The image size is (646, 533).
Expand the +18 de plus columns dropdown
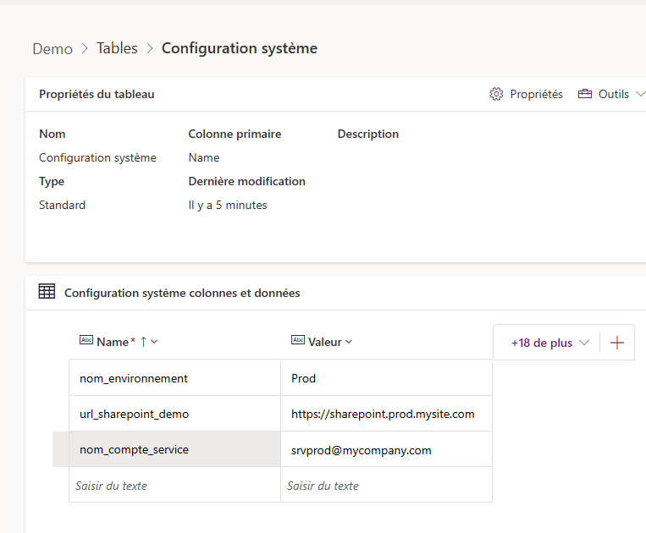549,343
